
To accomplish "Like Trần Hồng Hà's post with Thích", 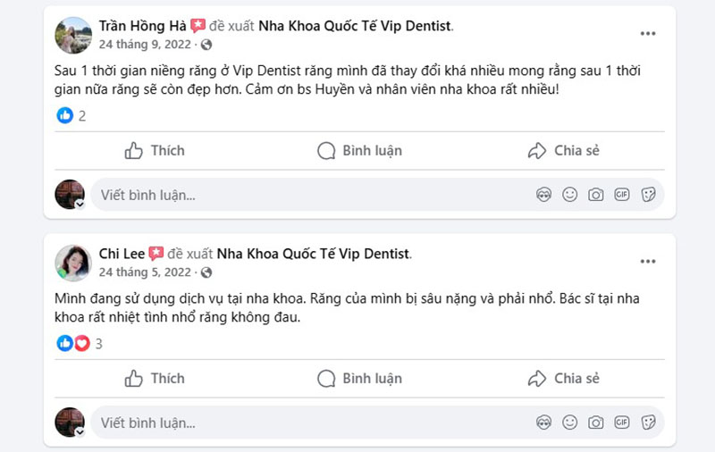I will 155,151.
